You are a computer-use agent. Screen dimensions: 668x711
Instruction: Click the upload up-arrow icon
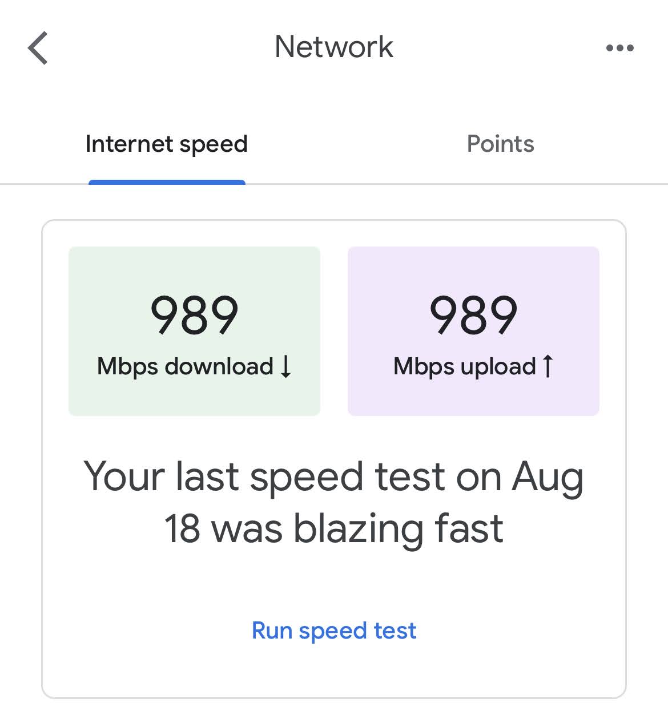(x=548, y=366)
